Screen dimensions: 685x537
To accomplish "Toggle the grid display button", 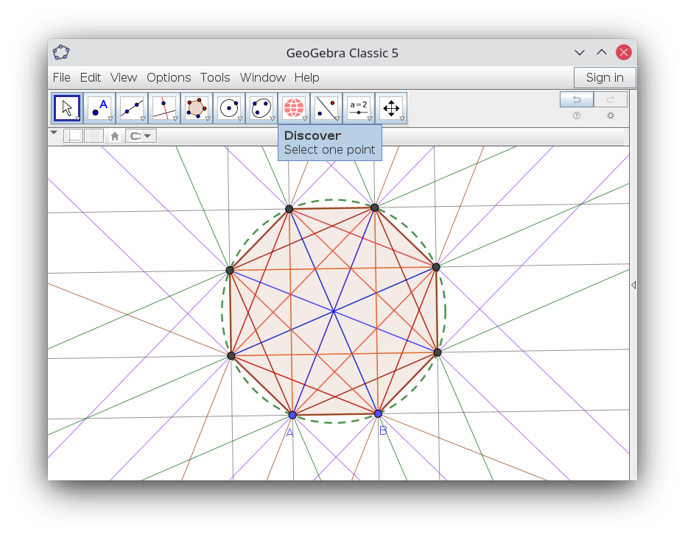I will pyautogui.click(x=94, y=136).
